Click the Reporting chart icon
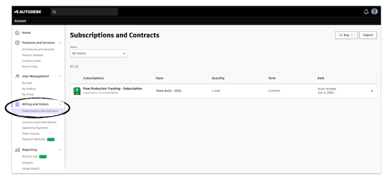383x181 pixels. click(17, 150)
